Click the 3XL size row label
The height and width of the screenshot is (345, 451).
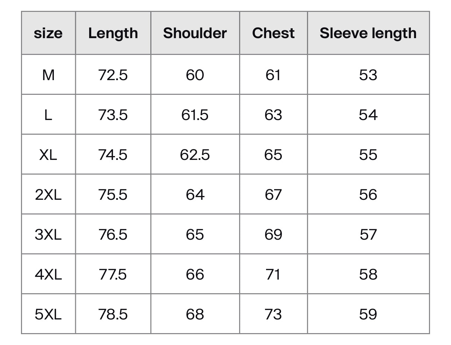48,234
